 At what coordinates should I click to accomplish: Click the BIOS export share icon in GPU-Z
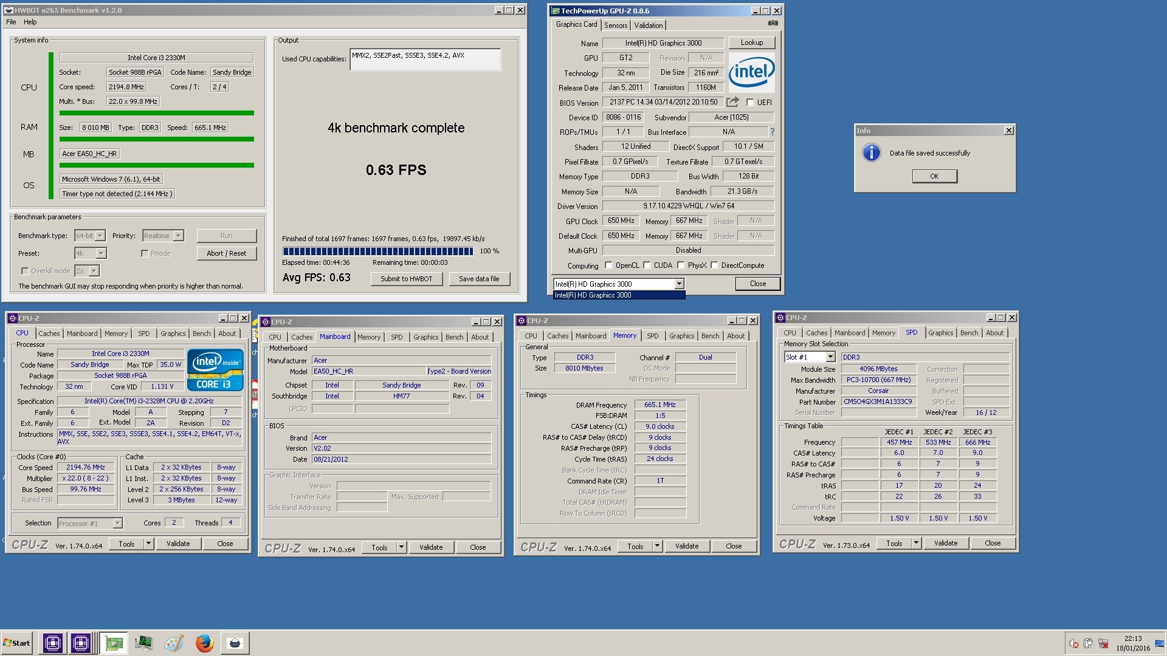(732, 102)
